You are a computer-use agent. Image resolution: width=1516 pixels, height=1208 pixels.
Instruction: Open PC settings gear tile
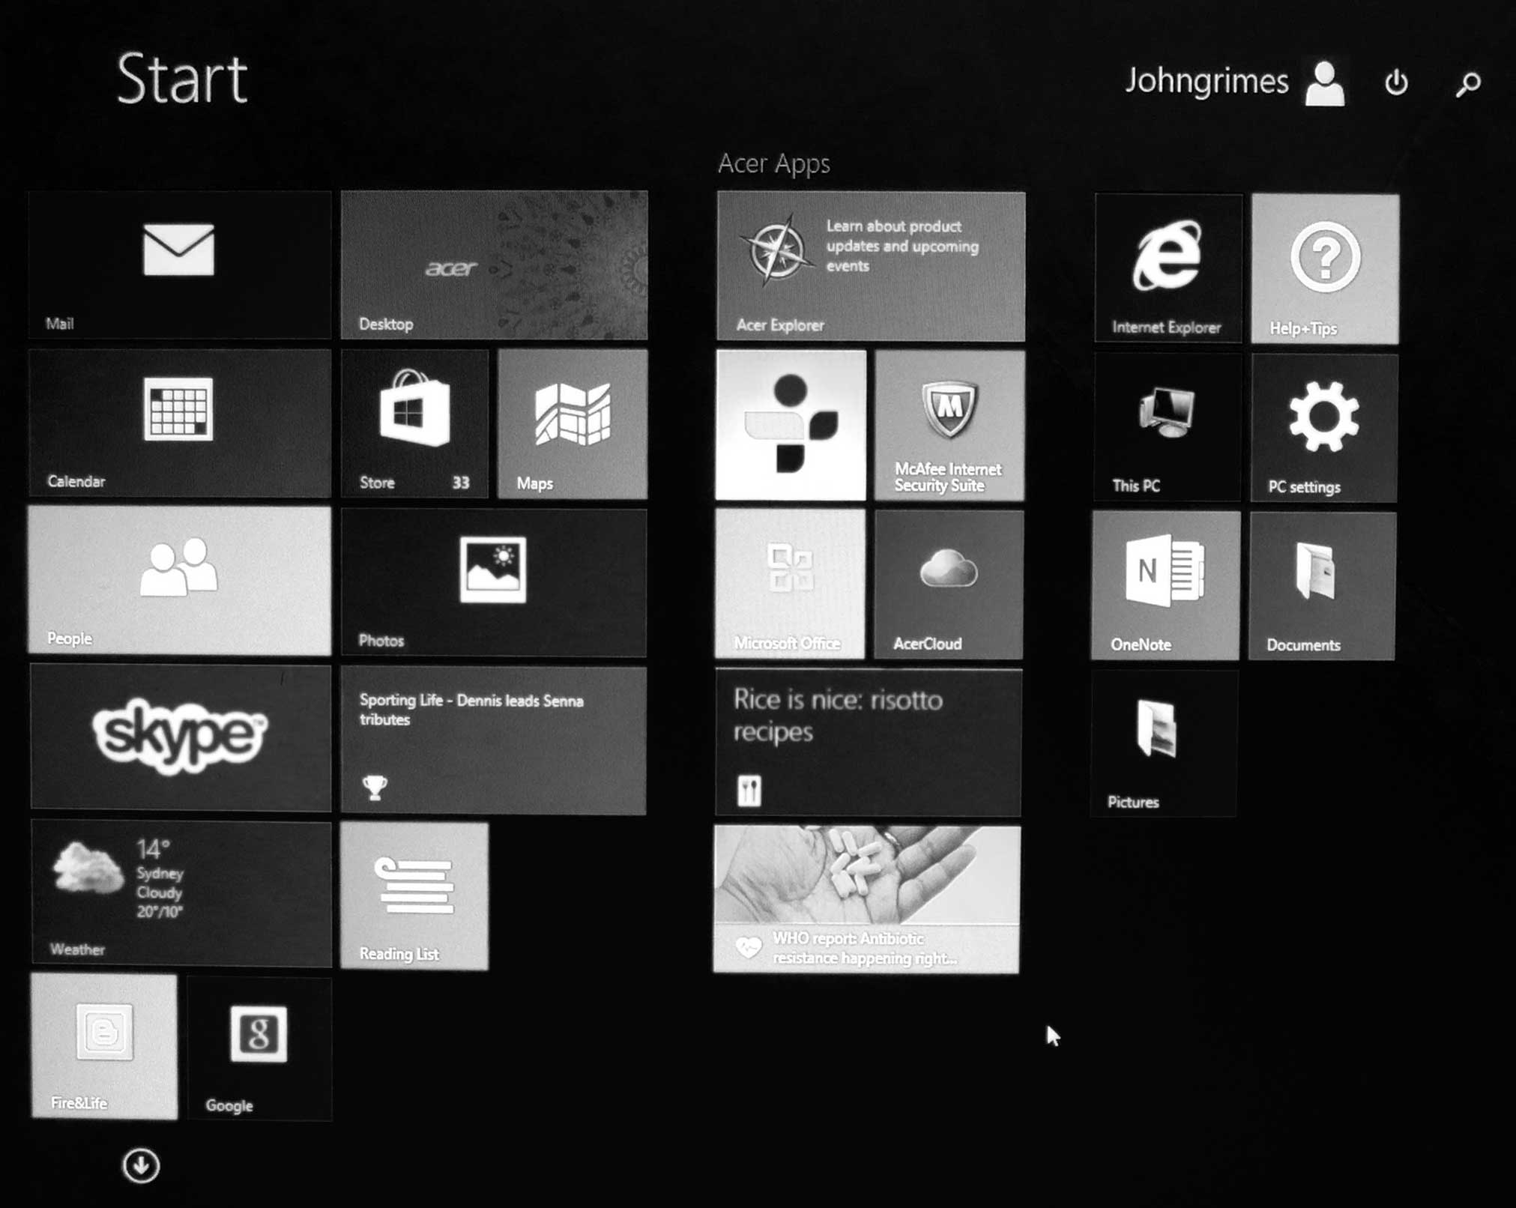[x=1324, y=428]
